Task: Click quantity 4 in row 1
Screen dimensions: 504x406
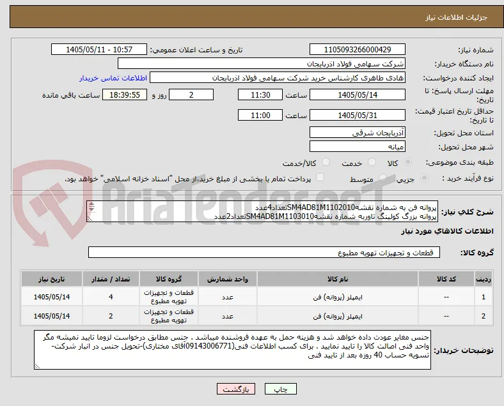Action: pos(111,297)
